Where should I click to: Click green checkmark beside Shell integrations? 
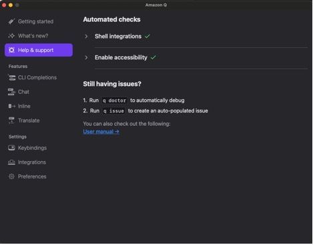pos(147,36)
